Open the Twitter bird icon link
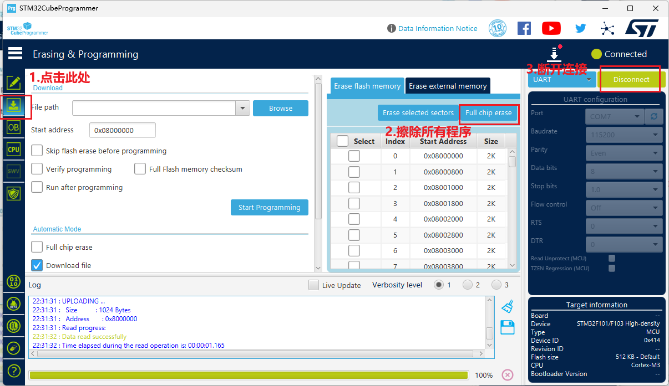Screen dimensions: 669x386 click(x=580, y=28)
